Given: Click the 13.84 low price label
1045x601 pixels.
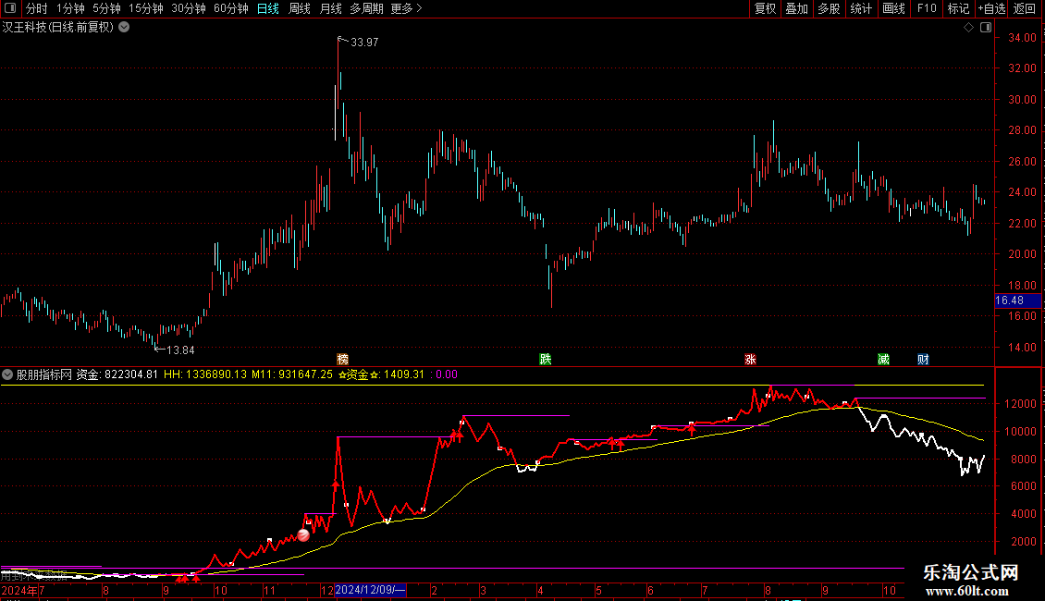Looking at the screenshot, I should coord(180,350).
